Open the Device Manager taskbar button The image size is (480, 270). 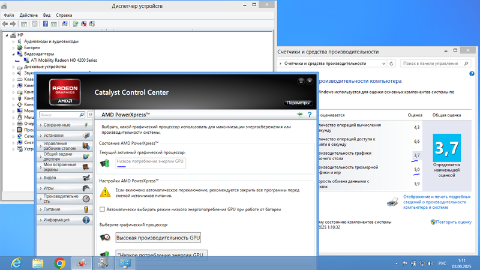pyautogui.click(x=103, y=263)
